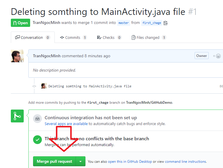View command line instructions link
Viewport: 223px width, 168px height.
click(186, 162)
